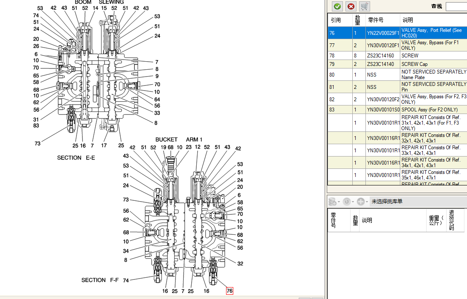467x299 pixels.
Task: Click callout 83 in Section E-E diagram
Action: pos(36,125)
